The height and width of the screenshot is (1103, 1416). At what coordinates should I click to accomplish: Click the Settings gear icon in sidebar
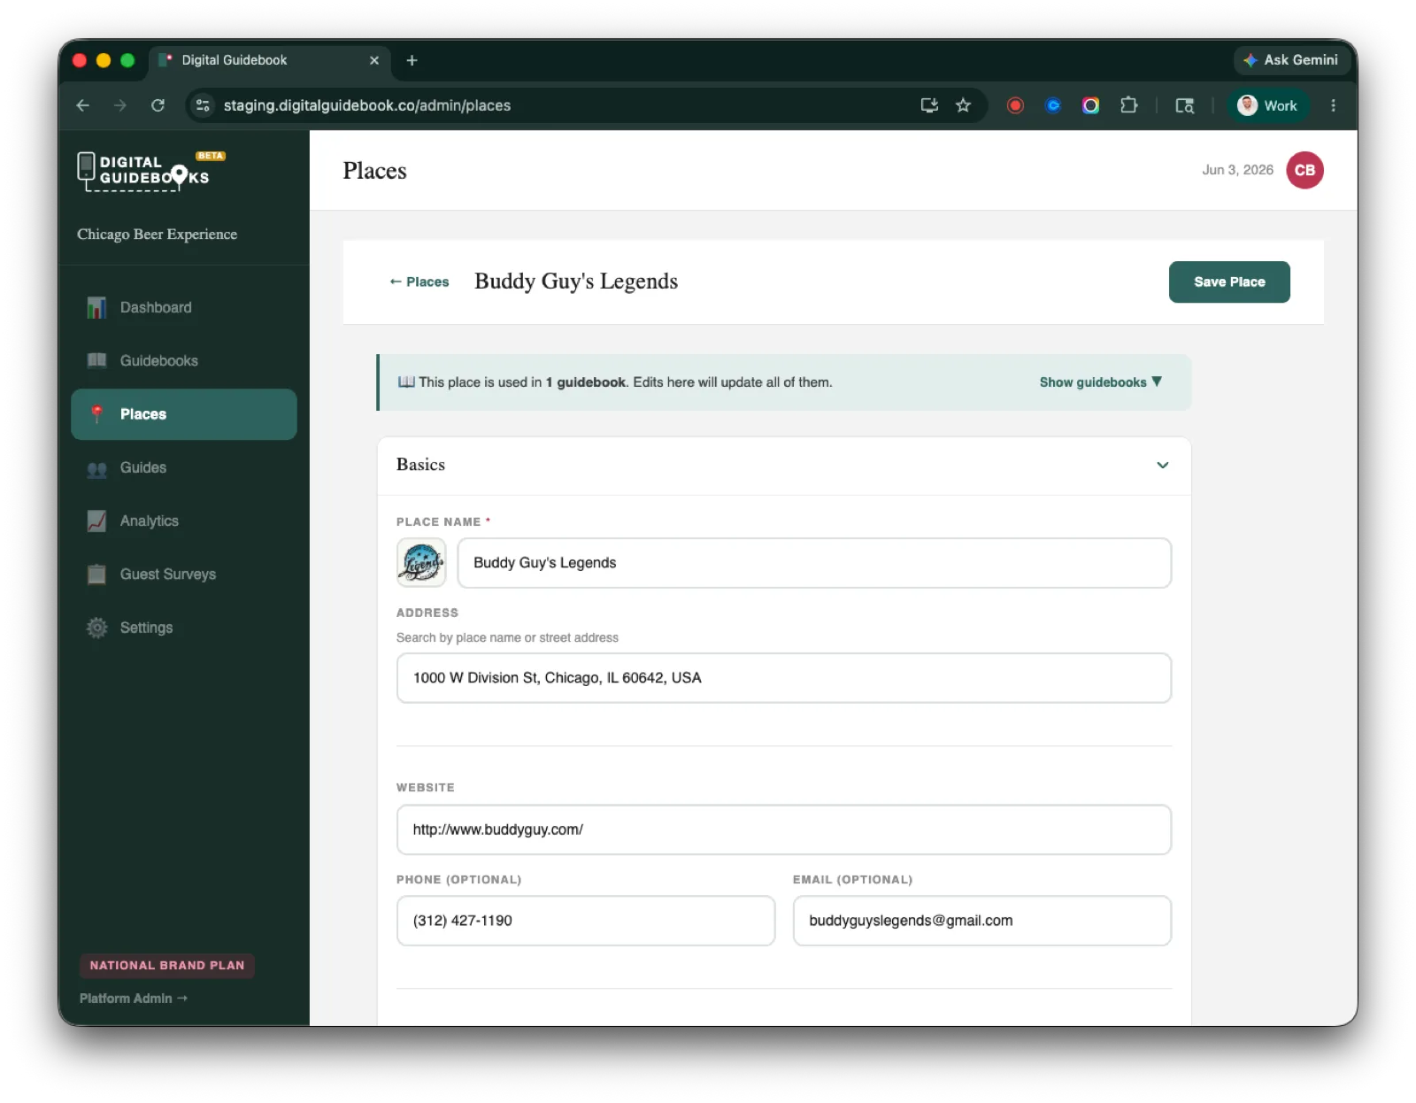tap(96, 628)
